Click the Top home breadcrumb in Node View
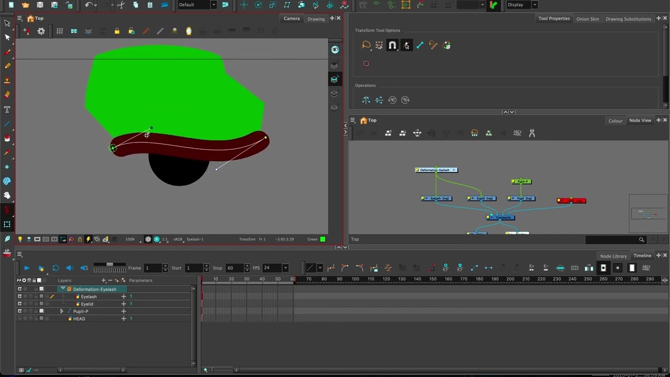Image resolution: width=670 pixels, height=377 pixels. pyautogui.click(x=368, y=120)
